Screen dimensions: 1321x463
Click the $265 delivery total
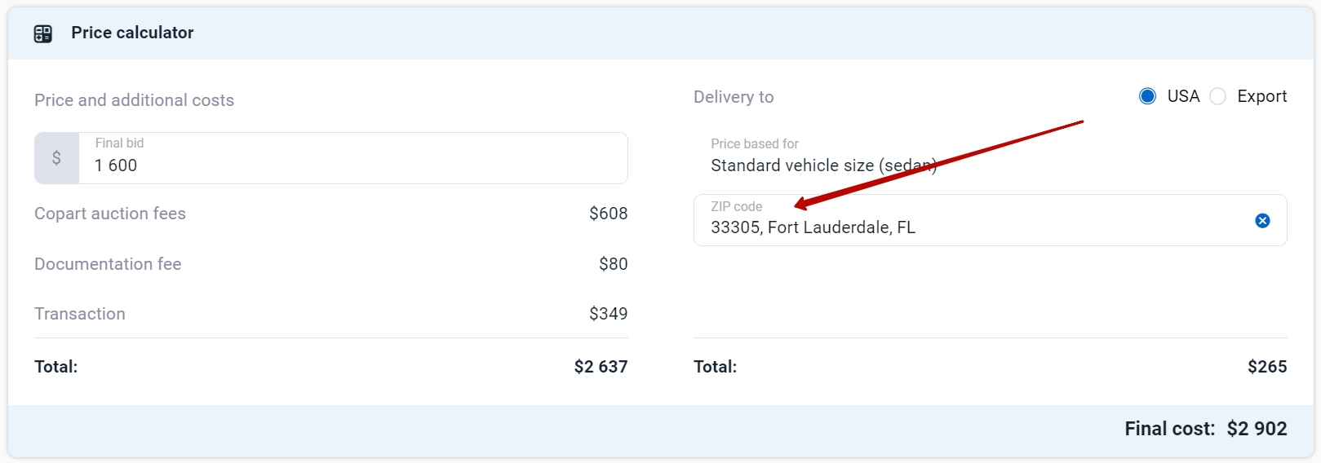(x=1267, y=367)
